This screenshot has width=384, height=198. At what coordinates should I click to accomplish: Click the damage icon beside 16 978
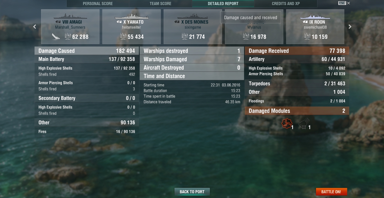point(246,36)
